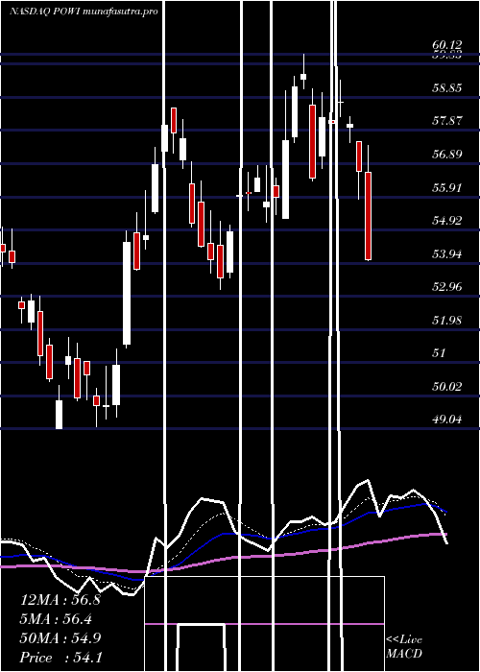Click the 50.02 price level label
480x672 pixels.
coord(447,387)
